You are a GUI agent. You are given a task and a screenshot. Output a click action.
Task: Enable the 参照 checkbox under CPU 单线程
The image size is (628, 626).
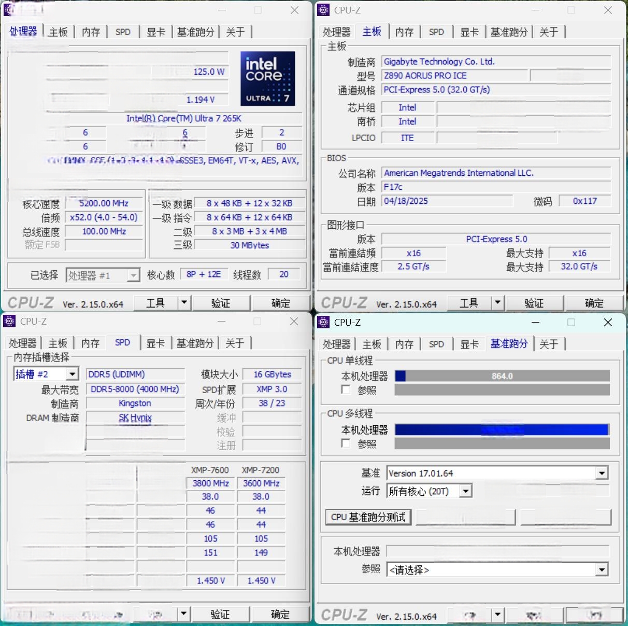[346, 389]
